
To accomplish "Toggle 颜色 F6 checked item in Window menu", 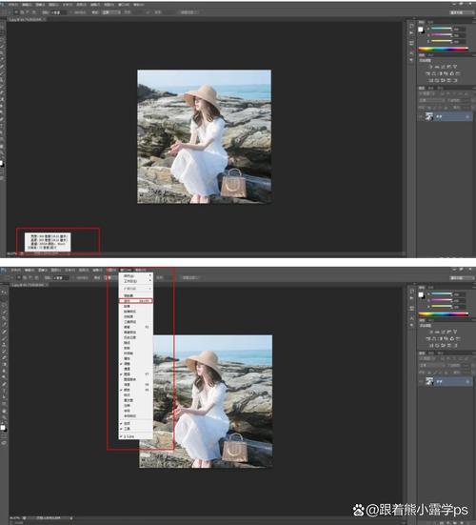I will point(136,390).
